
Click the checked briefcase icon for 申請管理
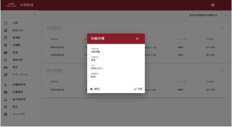point(6,92)
